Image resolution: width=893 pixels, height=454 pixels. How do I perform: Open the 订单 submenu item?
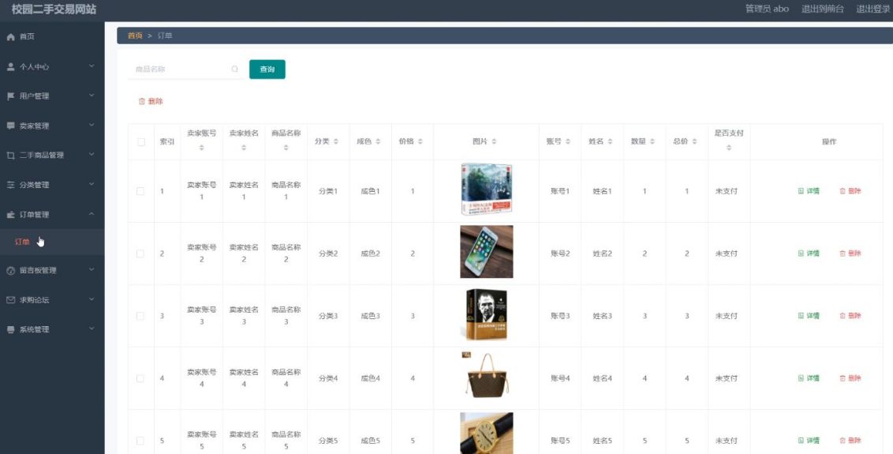pyautogui.click(x=52, y=242)
